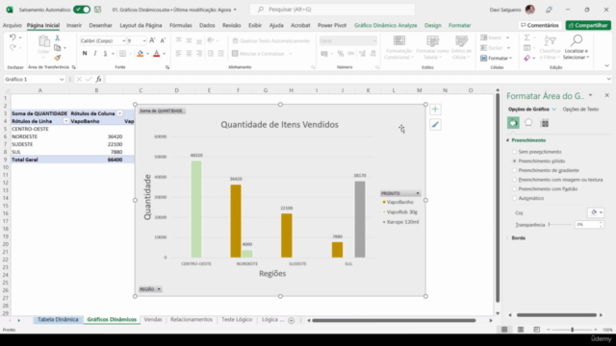Expand the Borda section

click(507, 237)
